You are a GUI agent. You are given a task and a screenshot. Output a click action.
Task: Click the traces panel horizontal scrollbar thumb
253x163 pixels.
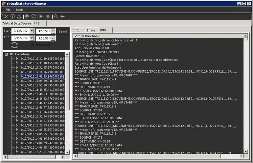(x=149, y=156)
